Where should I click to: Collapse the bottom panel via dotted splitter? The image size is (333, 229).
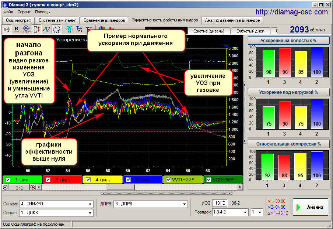[166, 194]
